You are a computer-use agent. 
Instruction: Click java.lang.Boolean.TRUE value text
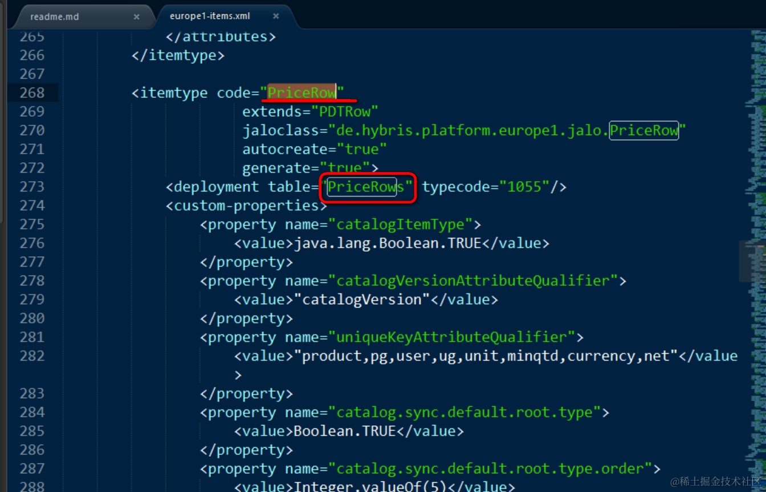tap(388, 243)
